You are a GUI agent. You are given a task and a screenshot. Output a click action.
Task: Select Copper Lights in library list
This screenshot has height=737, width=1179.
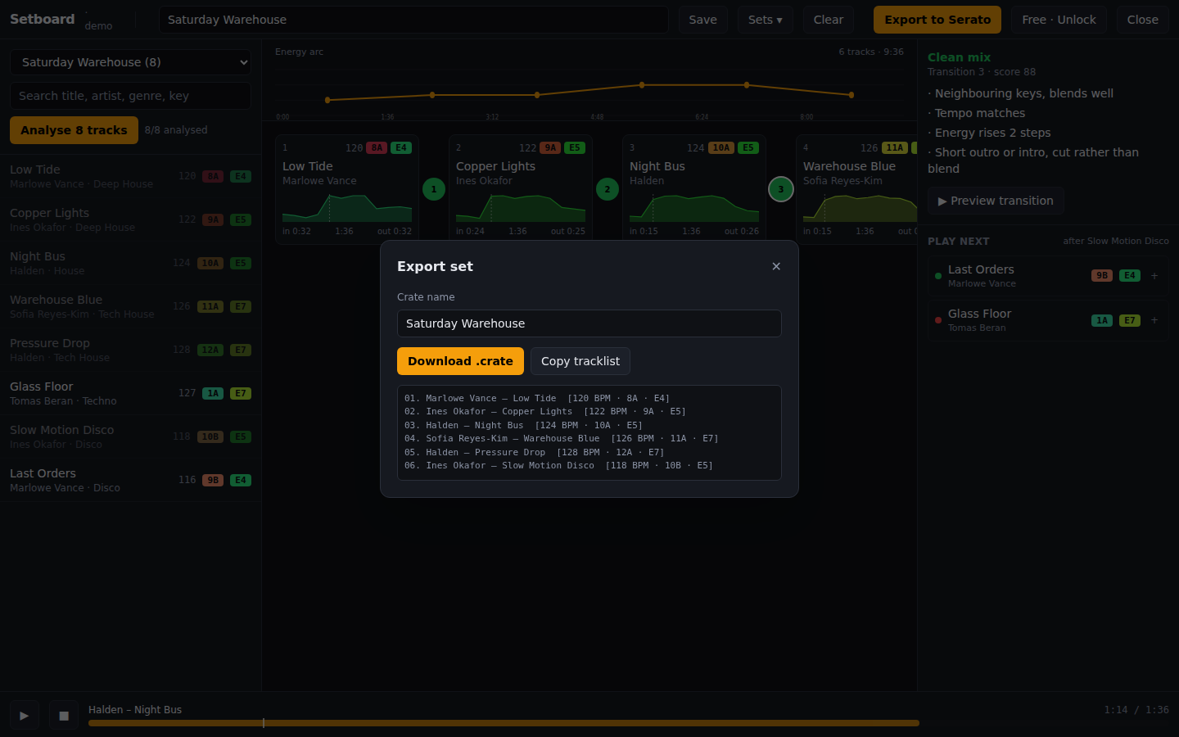pyautogui.click(x=131, y=219)
